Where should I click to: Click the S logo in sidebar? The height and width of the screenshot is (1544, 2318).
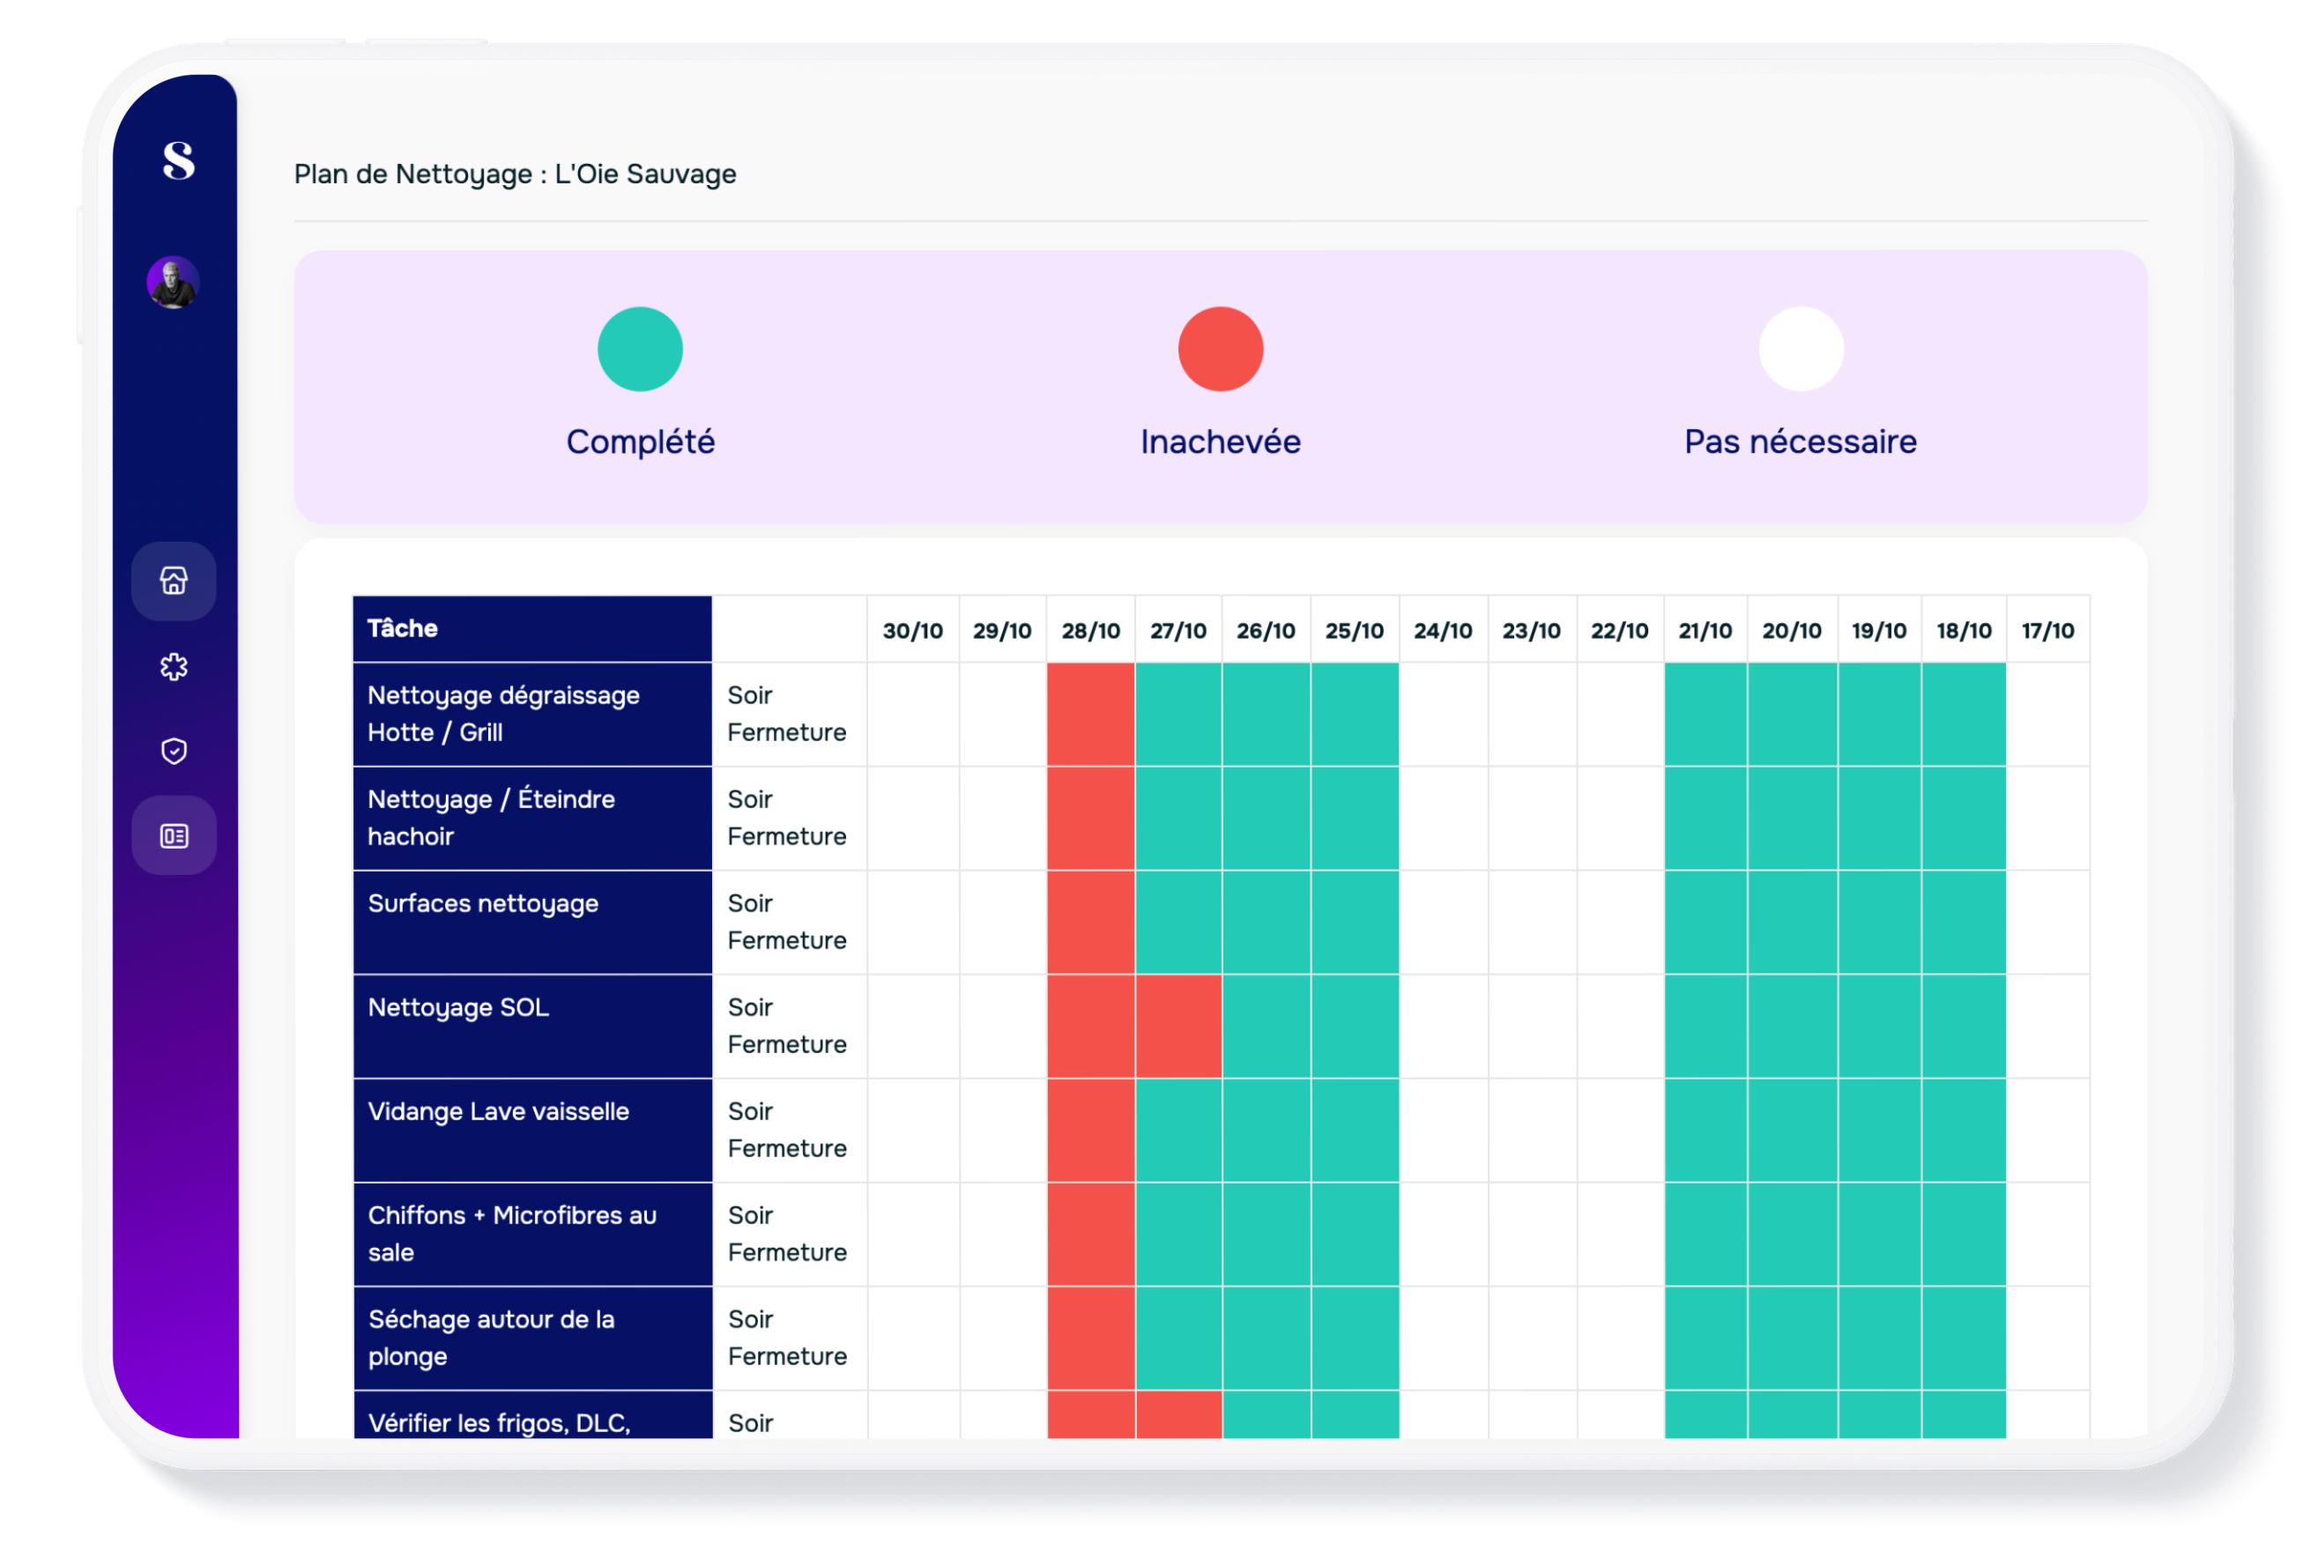click(x=178, y=160)
